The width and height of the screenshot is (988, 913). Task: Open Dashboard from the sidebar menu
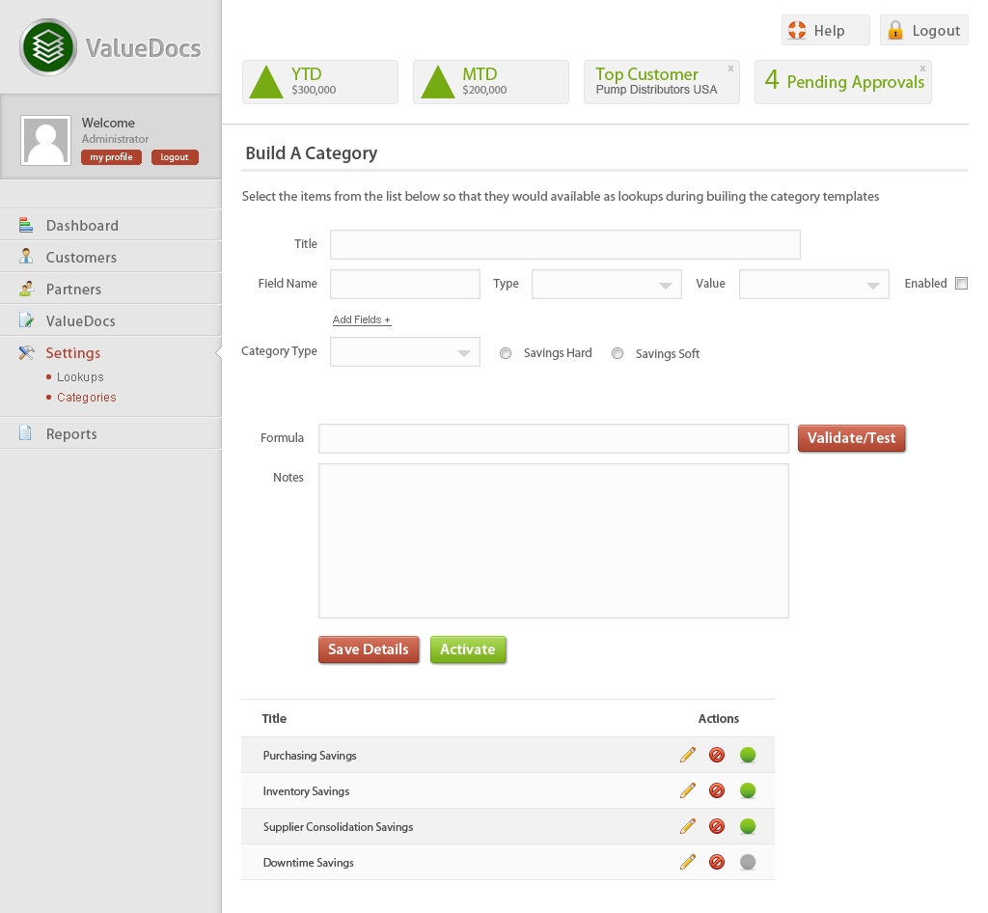tap(82, 226)
